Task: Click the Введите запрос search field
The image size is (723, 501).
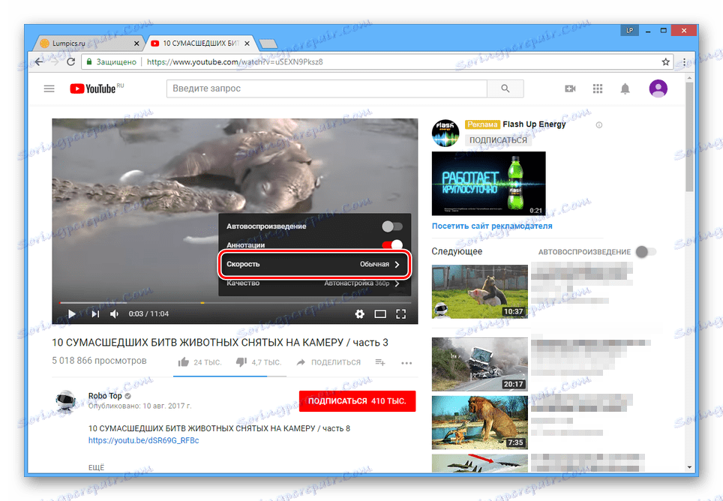Action: click(x=327, y=88)
